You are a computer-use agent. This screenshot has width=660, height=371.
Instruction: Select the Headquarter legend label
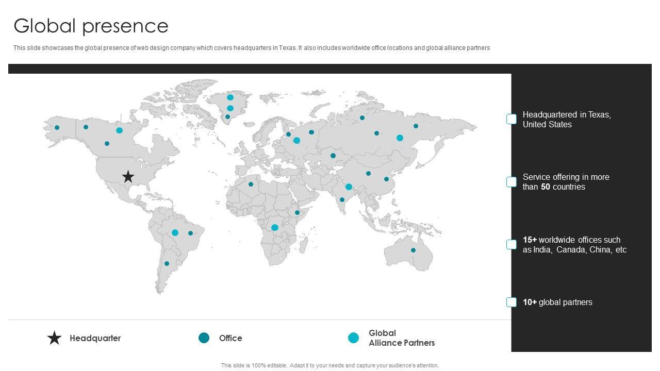pos(95,338)
